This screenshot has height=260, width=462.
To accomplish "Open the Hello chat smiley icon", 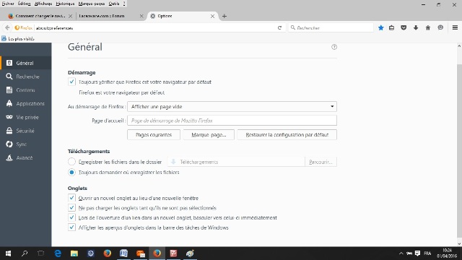I will click(x=440, y=27).
